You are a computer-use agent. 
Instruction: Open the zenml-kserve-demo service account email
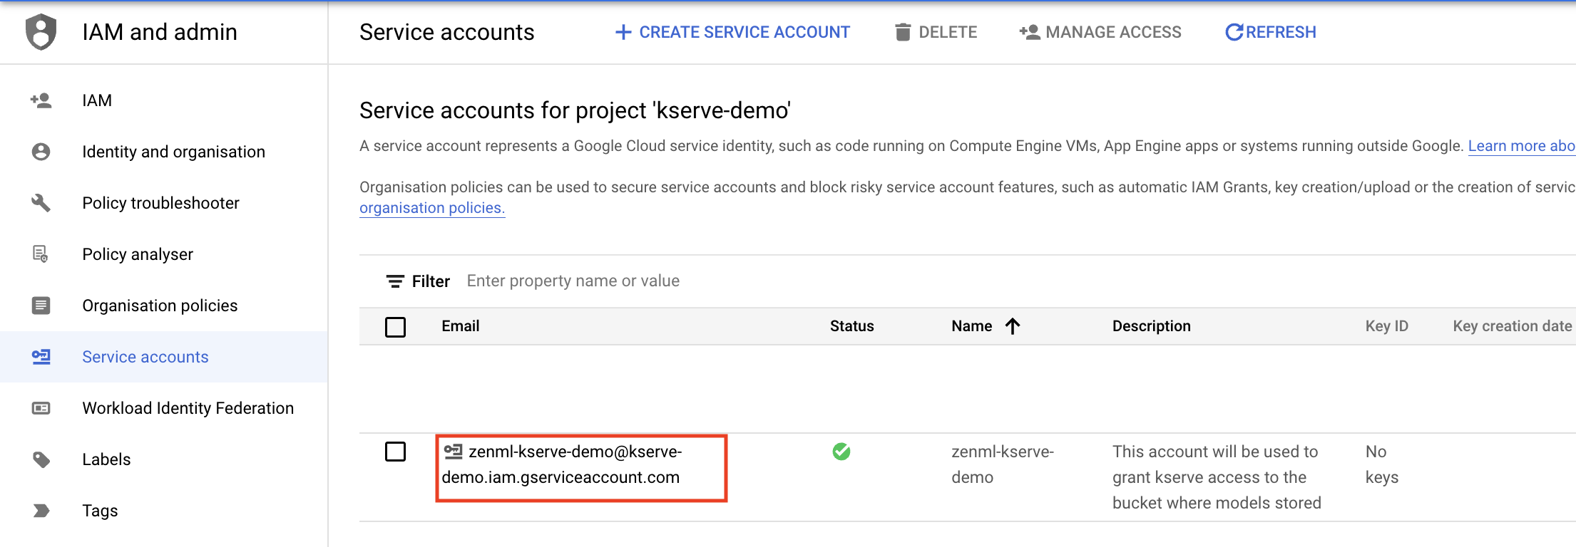562,464
